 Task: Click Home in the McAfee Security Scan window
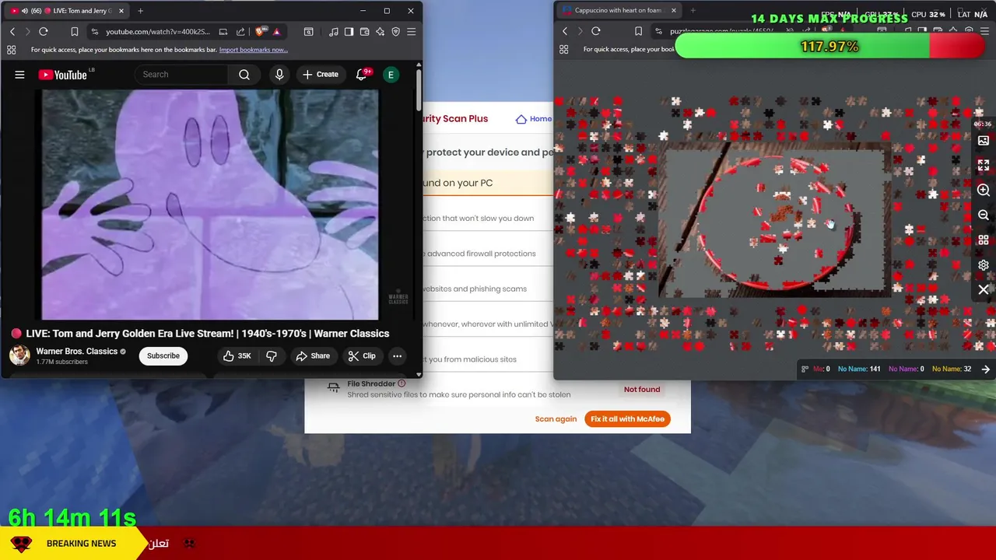[x=534, y=119]
